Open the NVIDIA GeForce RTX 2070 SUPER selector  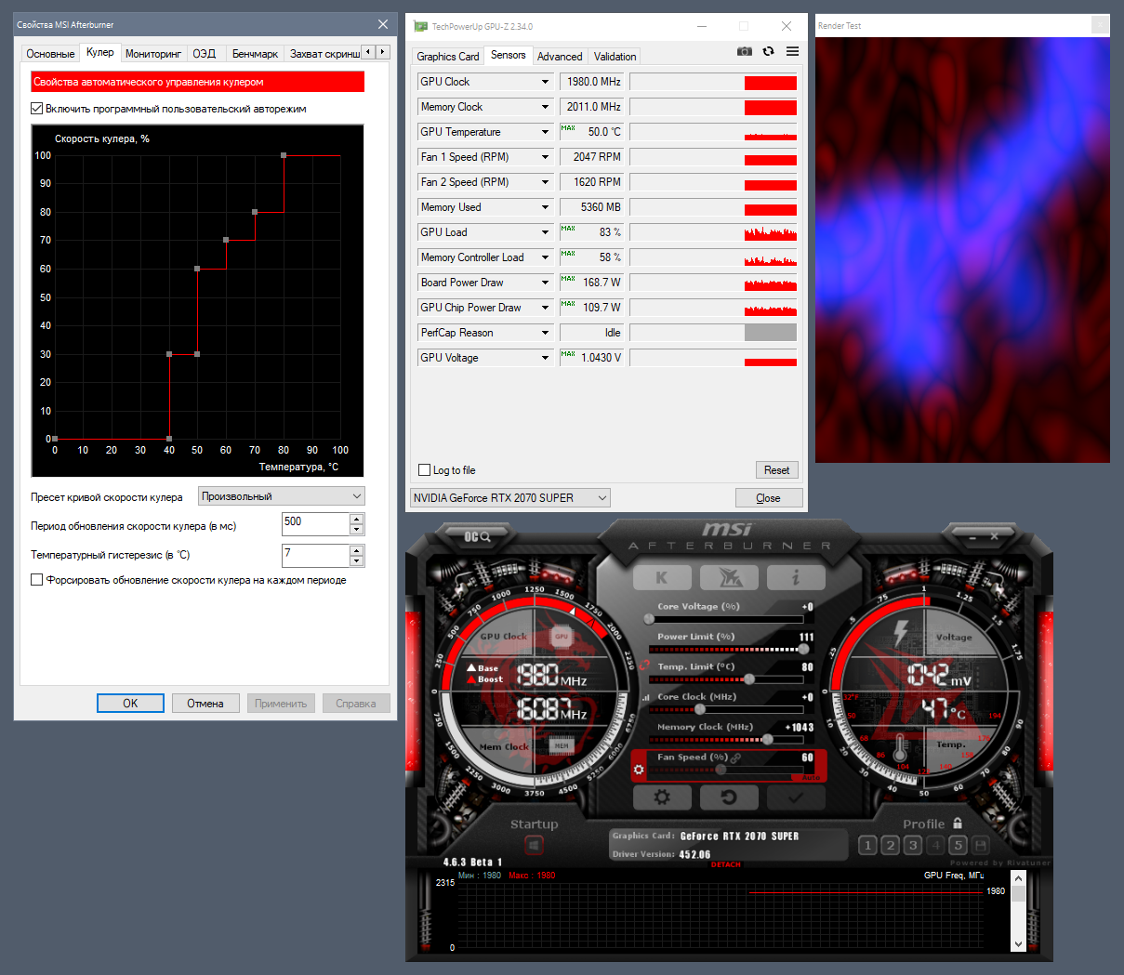click(510, 498)
